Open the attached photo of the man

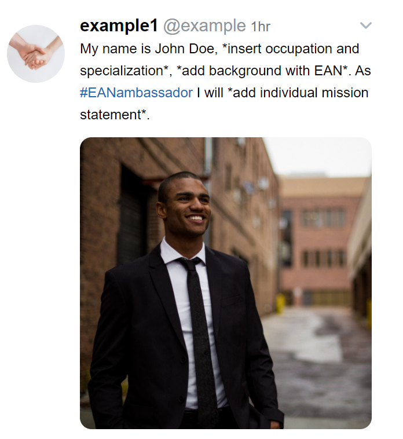225,283
